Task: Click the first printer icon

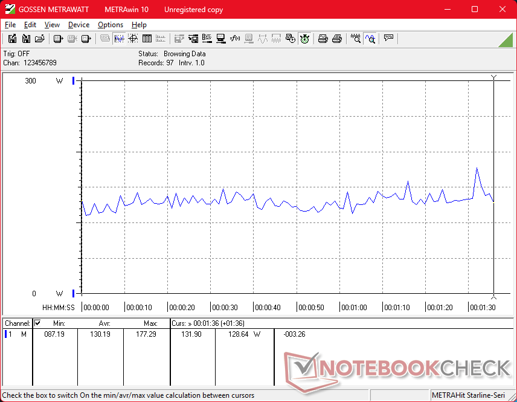Action: 323,39
